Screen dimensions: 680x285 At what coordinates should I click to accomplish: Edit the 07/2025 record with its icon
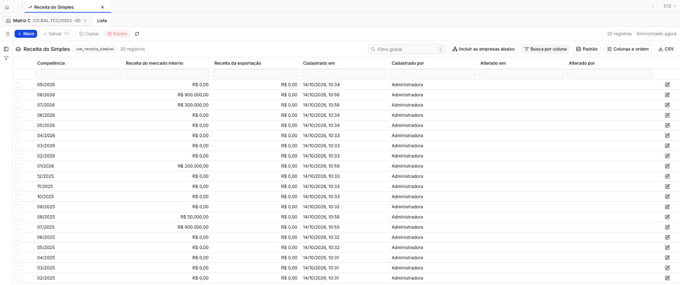click(x=667, y=227)
